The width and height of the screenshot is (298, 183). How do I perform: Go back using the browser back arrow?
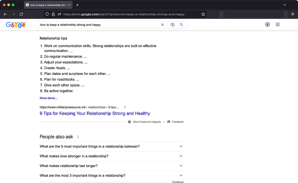(x=5, y=14)
